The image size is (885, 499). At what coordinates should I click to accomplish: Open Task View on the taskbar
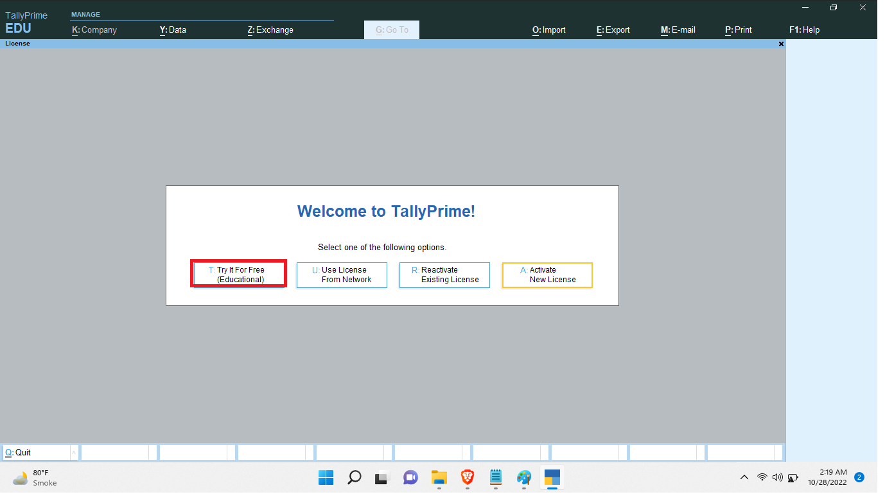coord(382,477)
